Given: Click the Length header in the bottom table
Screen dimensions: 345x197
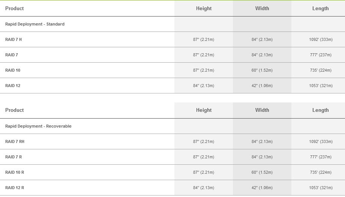Looking at the screenshot, I should click(x=320, y=110).
